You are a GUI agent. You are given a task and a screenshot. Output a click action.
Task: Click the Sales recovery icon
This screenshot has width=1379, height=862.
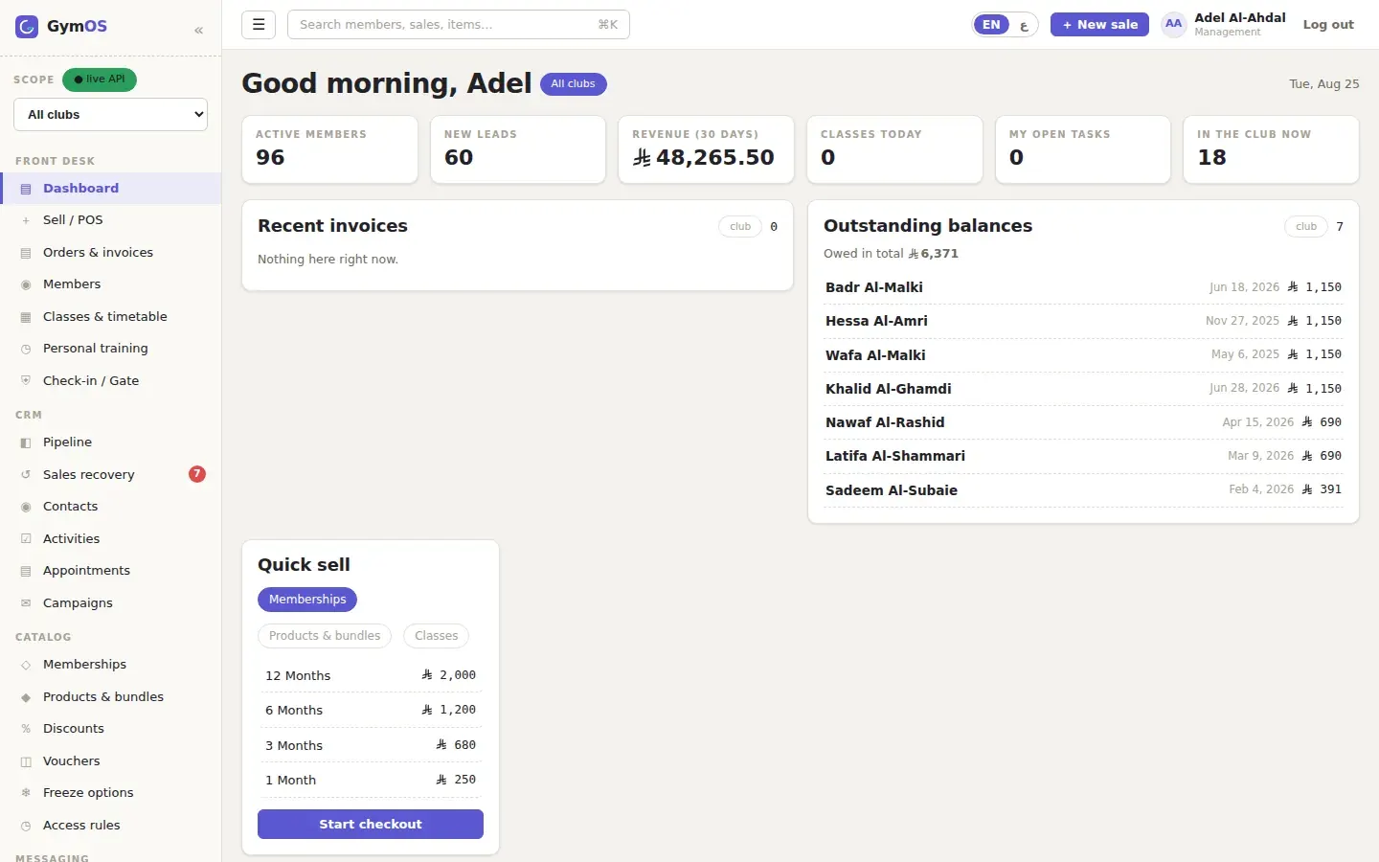click(26, 475)
